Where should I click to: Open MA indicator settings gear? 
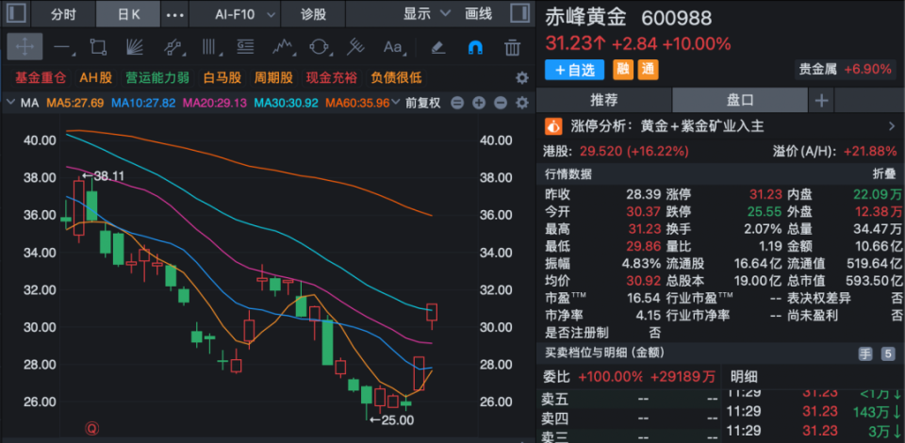point(521,104)
